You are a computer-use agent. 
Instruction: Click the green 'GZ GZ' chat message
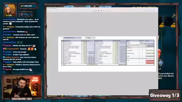click(20, 42)
